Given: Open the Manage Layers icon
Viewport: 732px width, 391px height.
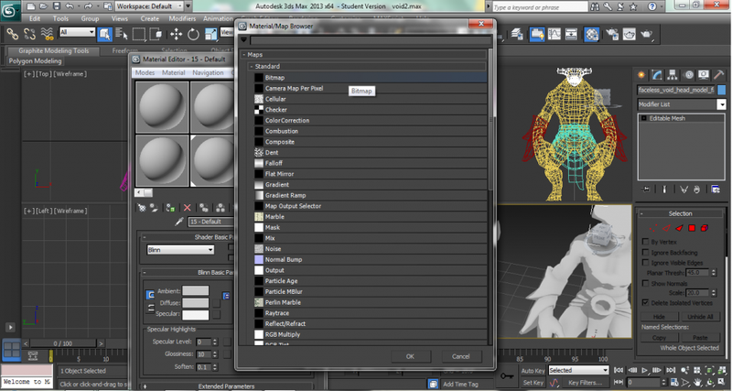Looking at the screenshot, I should [x=516, y=34].
